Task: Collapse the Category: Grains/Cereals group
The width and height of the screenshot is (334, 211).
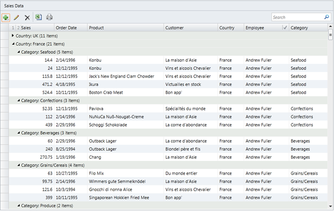Action: pyautogui.click(x=19, y=165)
